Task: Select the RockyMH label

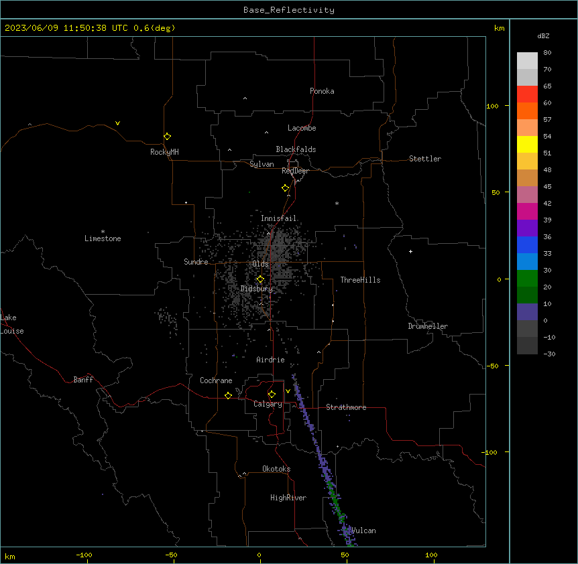Action: [164, 152]
